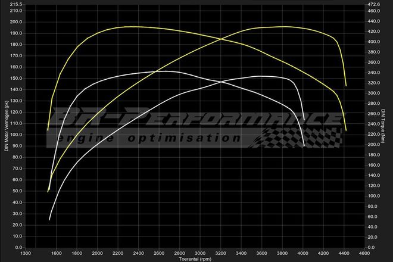
Task: Click the 130.0 power axis label
Action: click(16, 101)
